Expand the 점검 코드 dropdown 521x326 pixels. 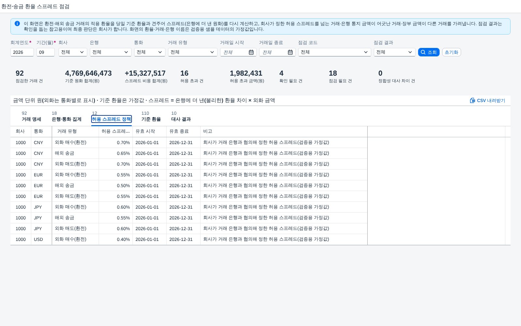[335, 52]
